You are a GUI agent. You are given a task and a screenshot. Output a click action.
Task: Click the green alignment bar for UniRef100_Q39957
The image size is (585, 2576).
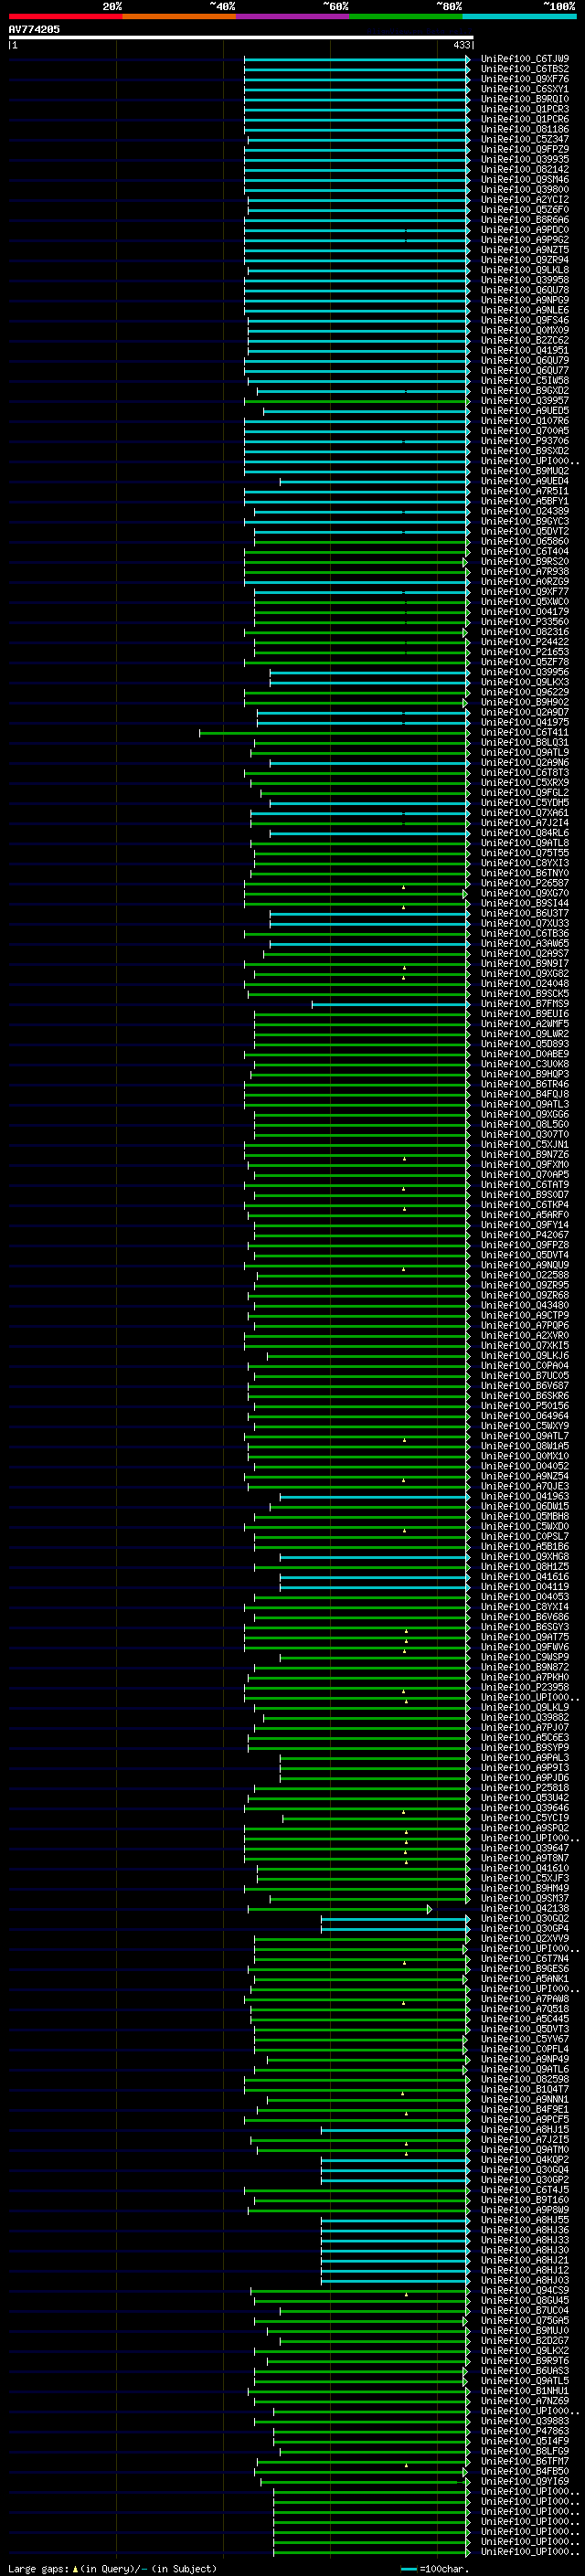click(357, 401)
